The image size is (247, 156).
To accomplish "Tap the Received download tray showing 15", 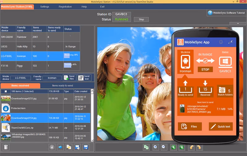I will pyautogui.click(x=205, y=88).
